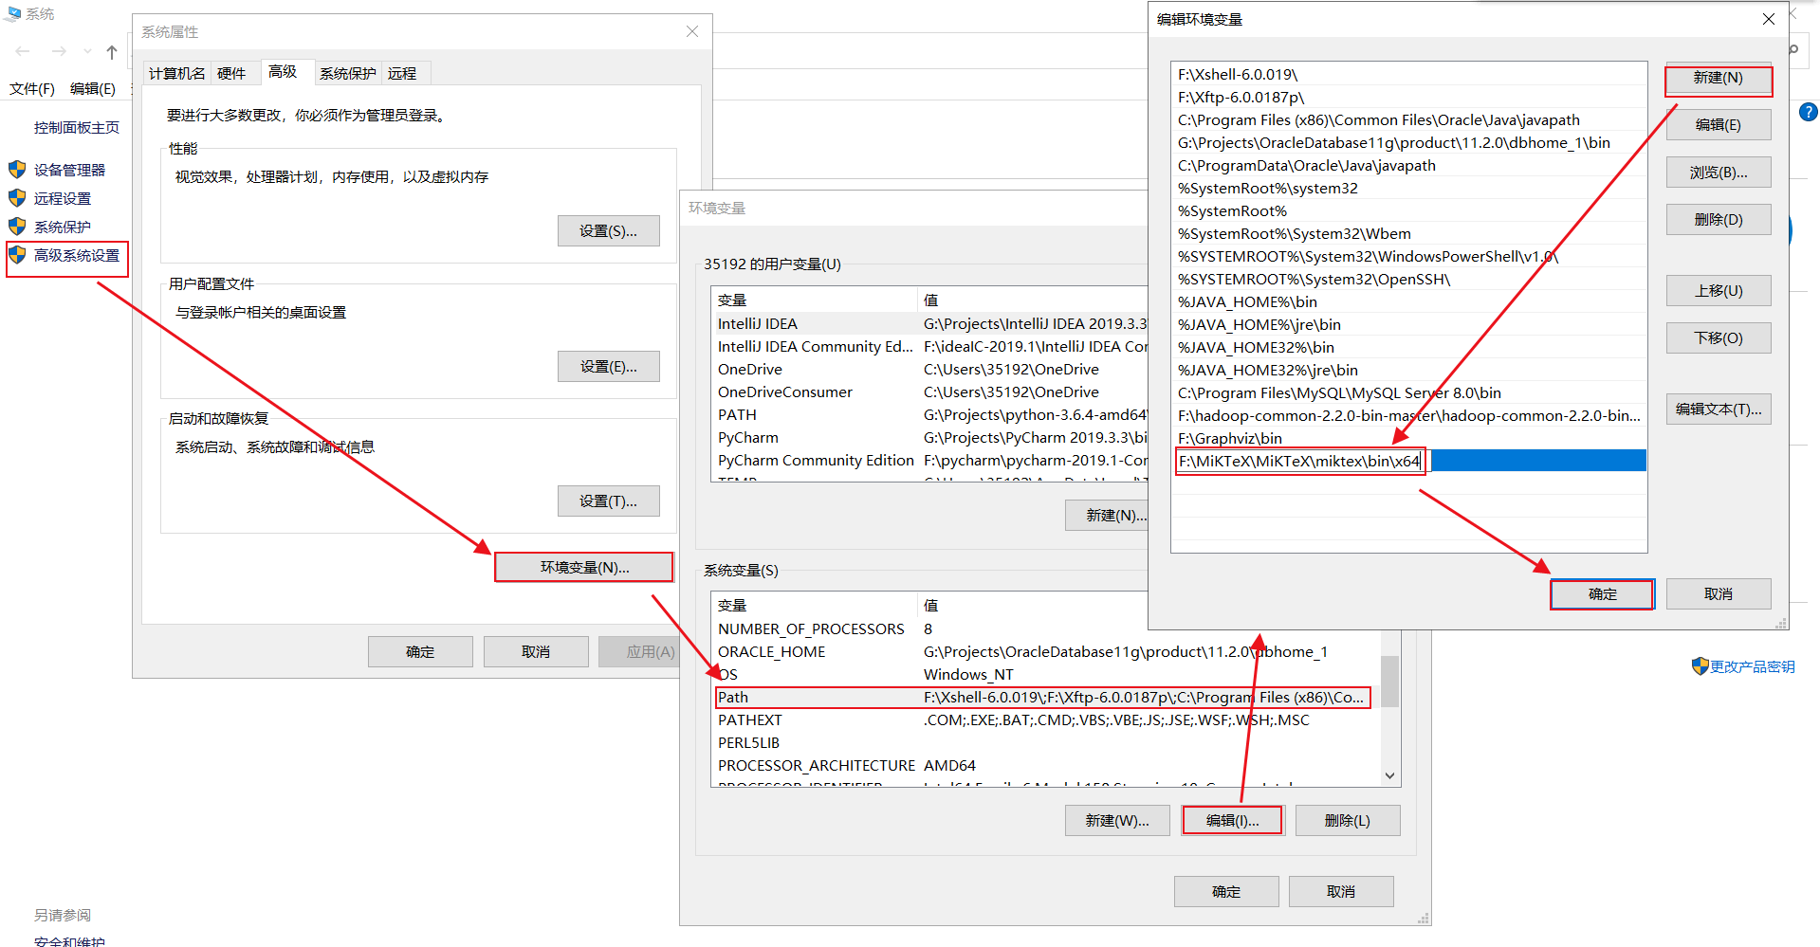1820x947 pixels.
Task: Switch to the 计算机名 tab
Action: pyautogui.click(x=177, y=73)
